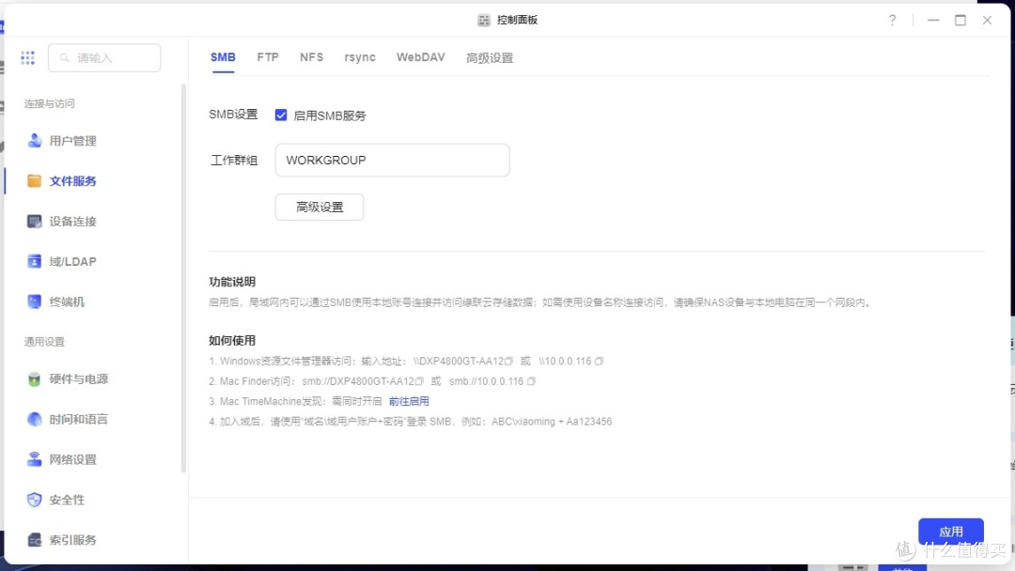Switch to the WebDAV tab
This screenshot has height=571, width=1015.
[x=421, y=57]
